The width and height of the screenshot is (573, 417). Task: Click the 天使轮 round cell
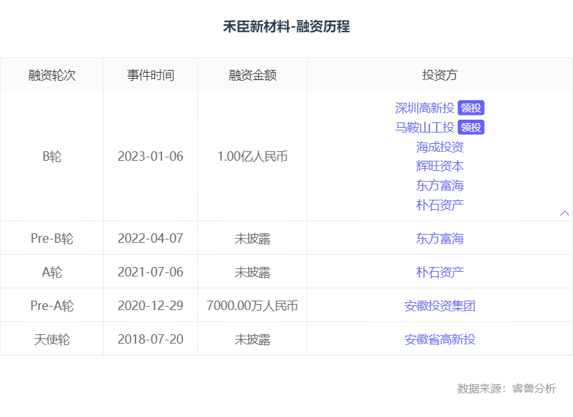tap(52, 340)
